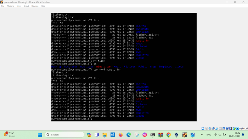Click the network adapters status icon
Screen dimensions: 248x139
[213, 128]
